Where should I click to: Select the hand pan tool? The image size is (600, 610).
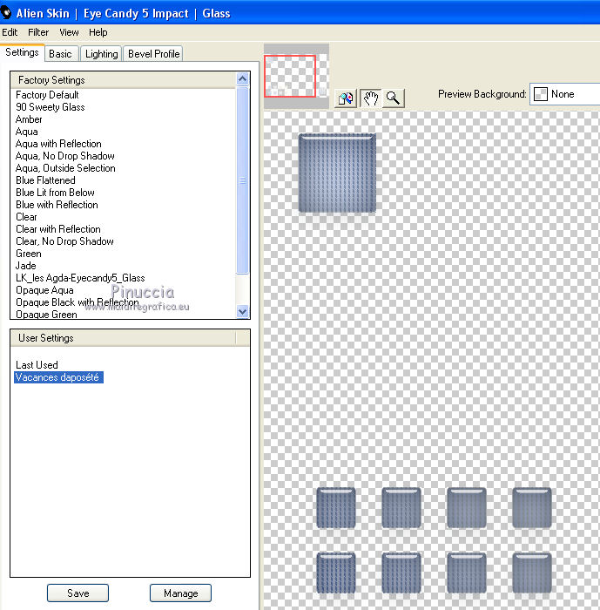(x=370, y=98)
